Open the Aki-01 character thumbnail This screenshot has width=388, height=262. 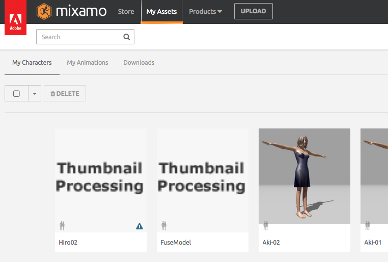[374, 176]
